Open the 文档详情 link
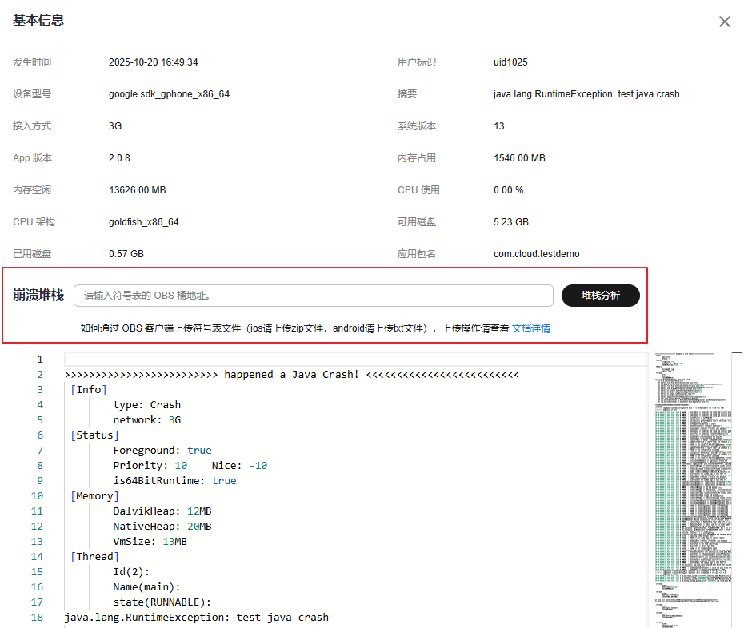The image size is (752, 628). [530, 328]
